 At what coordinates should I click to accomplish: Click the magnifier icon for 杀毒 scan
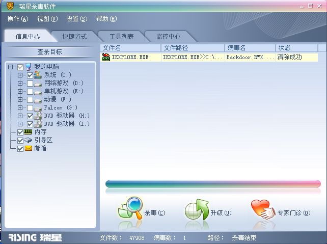(131, 208)
